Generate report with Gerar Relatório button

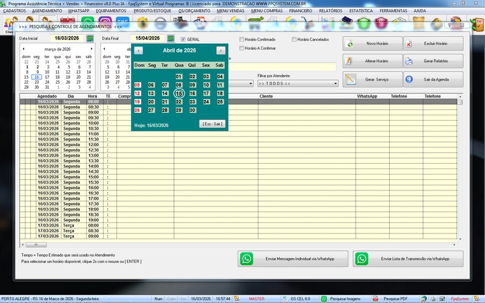click(432, 61)
